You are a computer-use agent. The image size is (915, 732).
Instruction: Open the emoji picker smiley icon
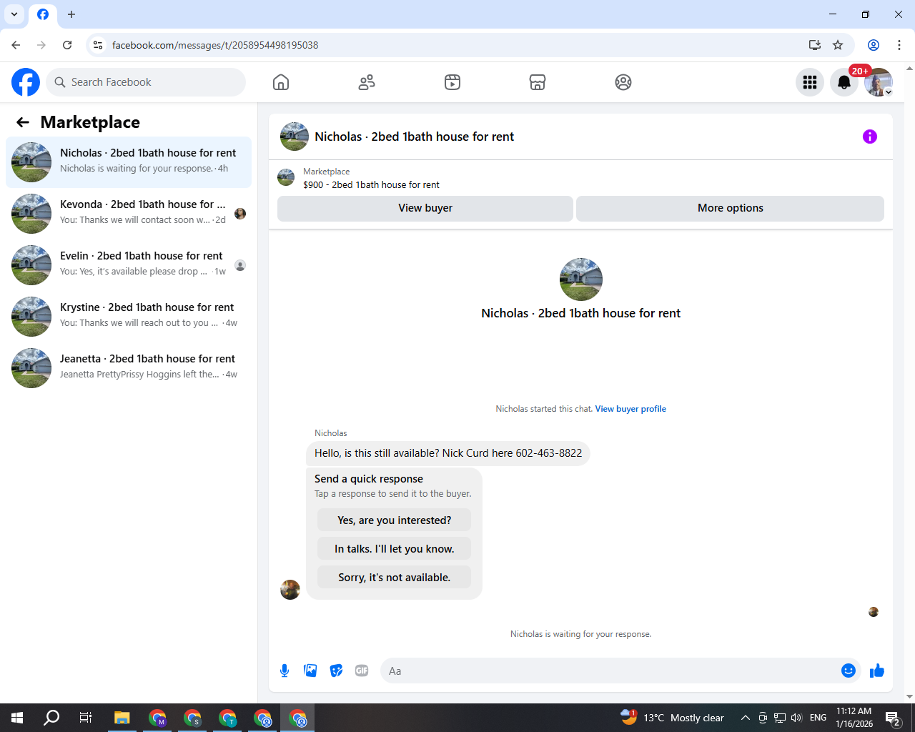(x=849, y=671)
